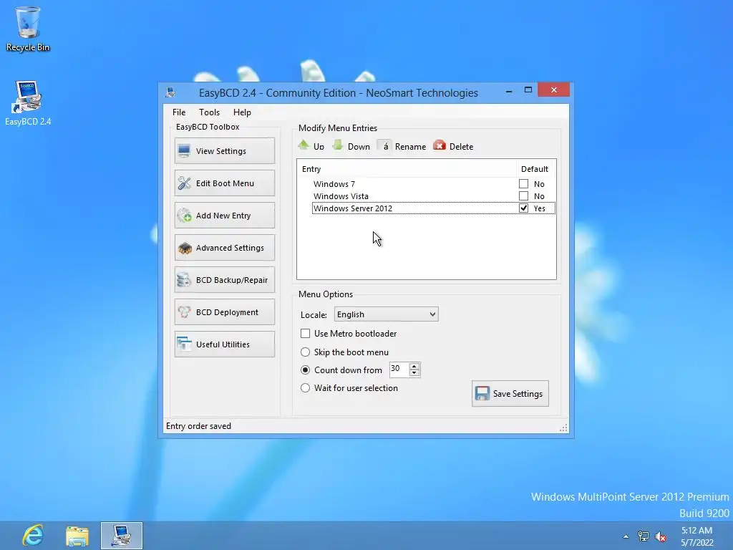Viewport: 733px width, 550px height.
Task: Open the Edit Boot Menu section
Action: 224,183
